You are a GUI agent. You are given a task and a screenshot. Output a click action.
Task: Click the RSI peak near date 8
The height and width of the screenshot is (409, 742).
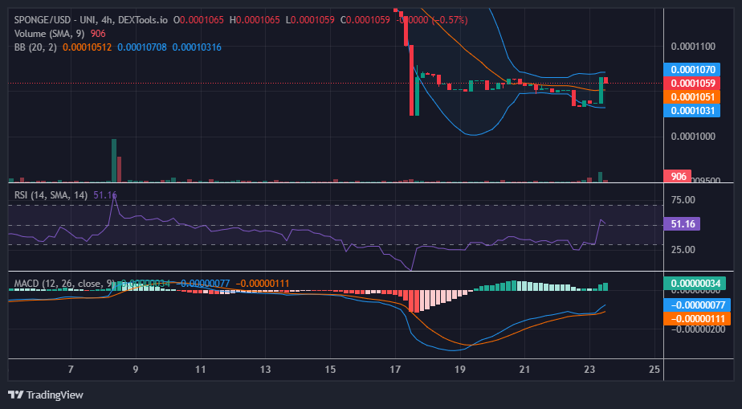point(114,195)
